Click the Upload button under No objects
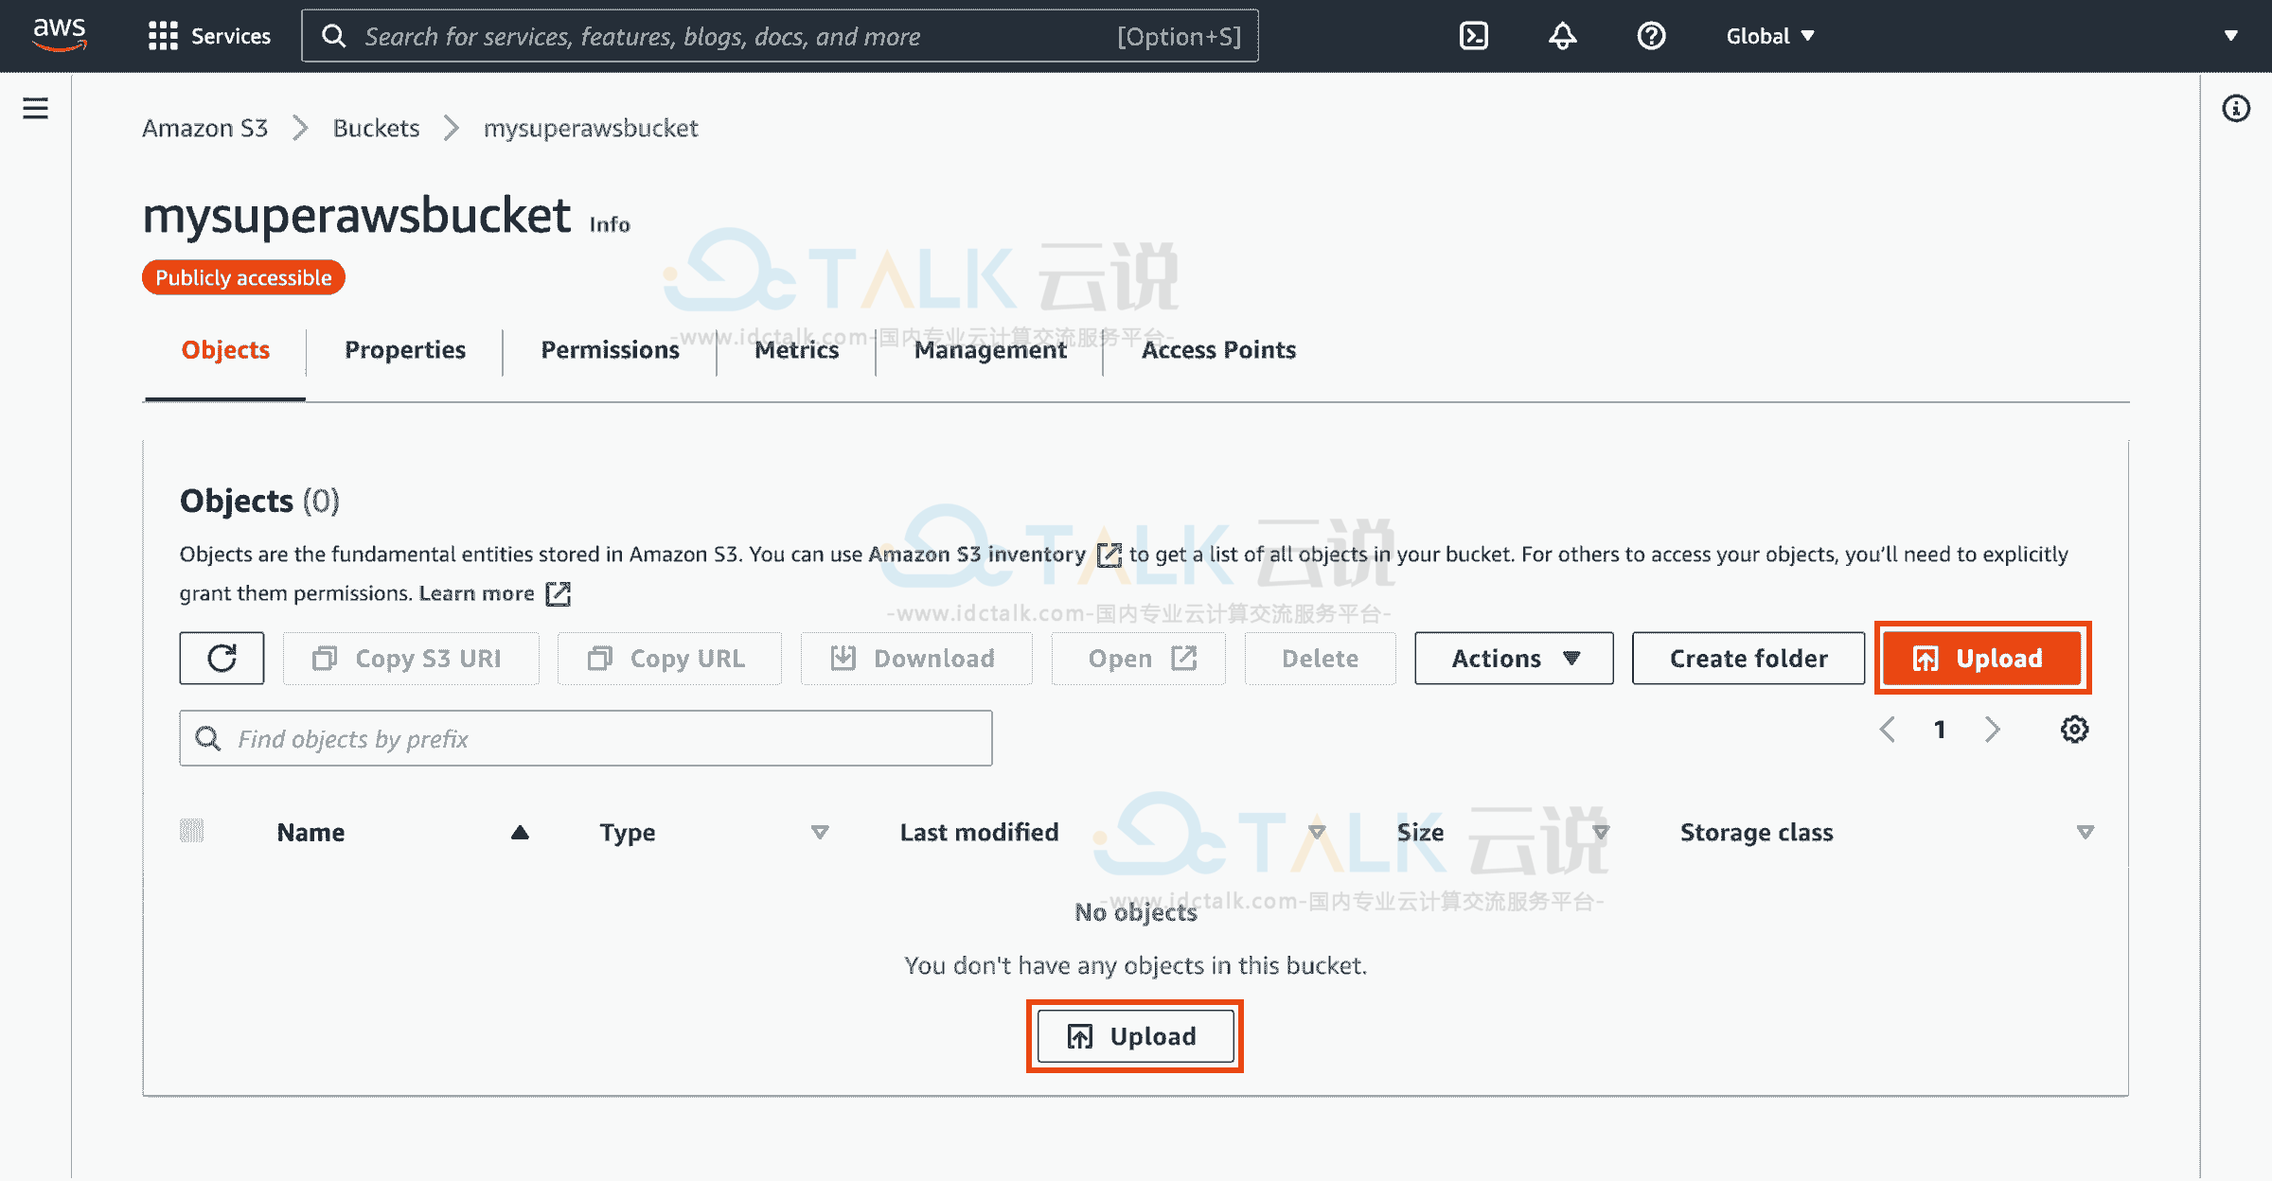Screen dimensions: 2272x1181 coord(1135,1036)
